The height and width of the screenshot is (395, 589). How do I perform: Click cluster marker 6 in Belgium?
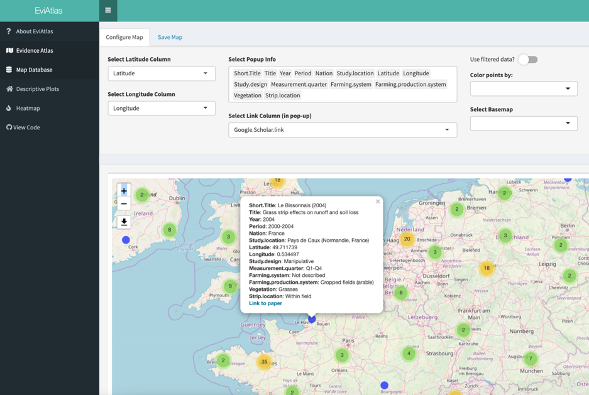(x=401, y=293)
